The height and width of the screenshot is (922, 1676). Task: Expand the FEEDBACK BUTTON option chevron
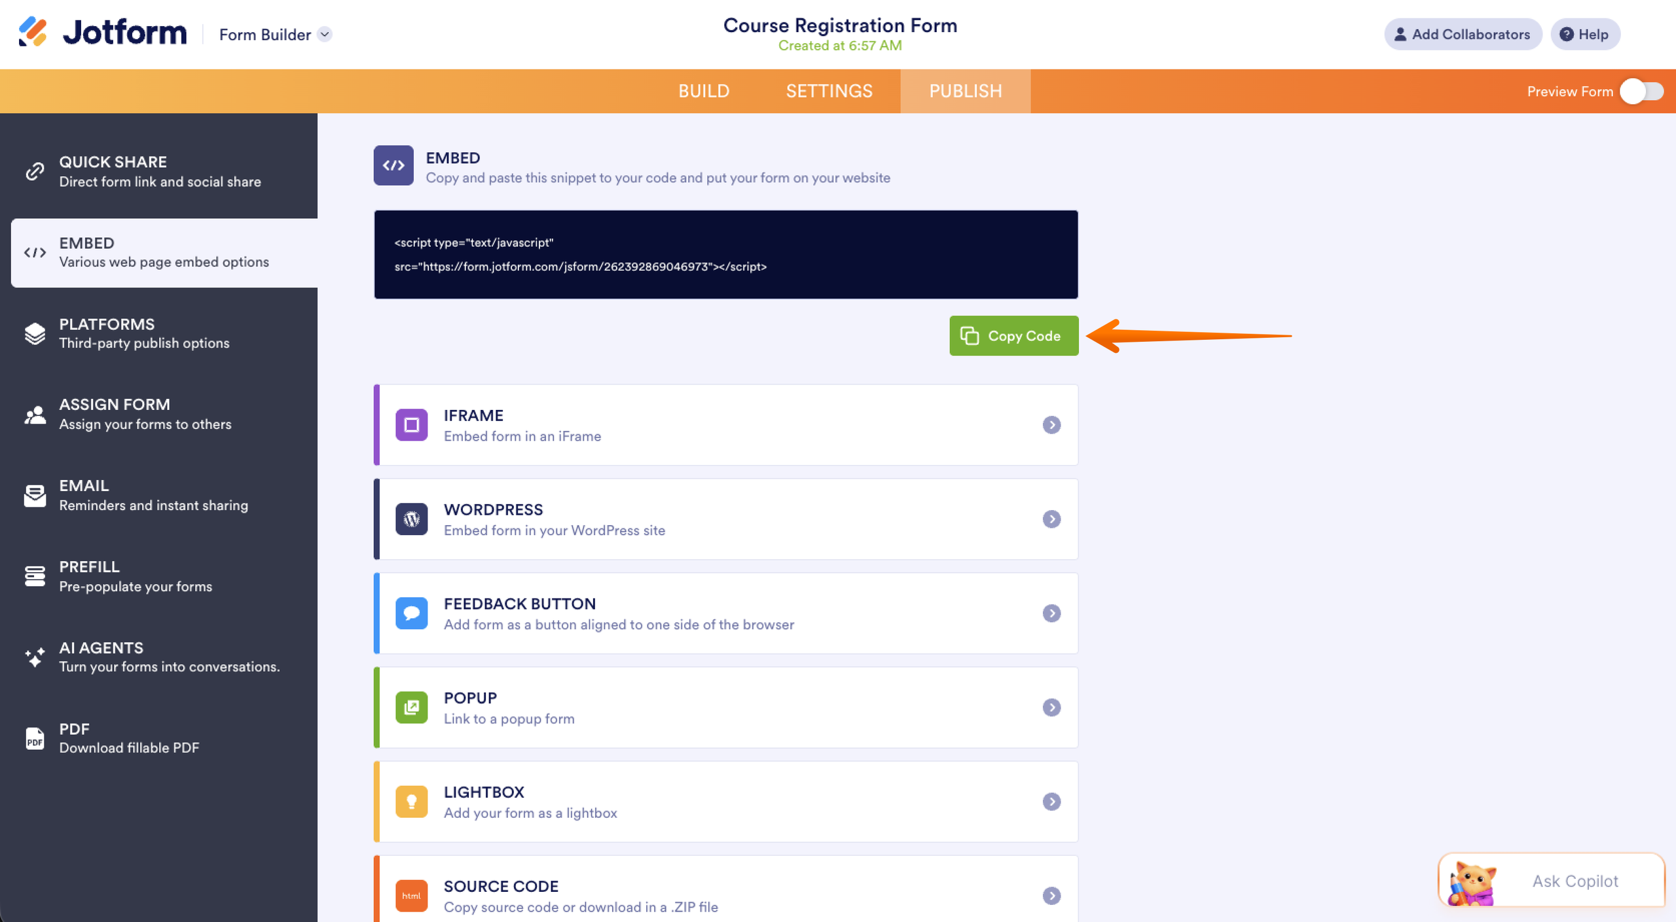[x=1051, y=614]
